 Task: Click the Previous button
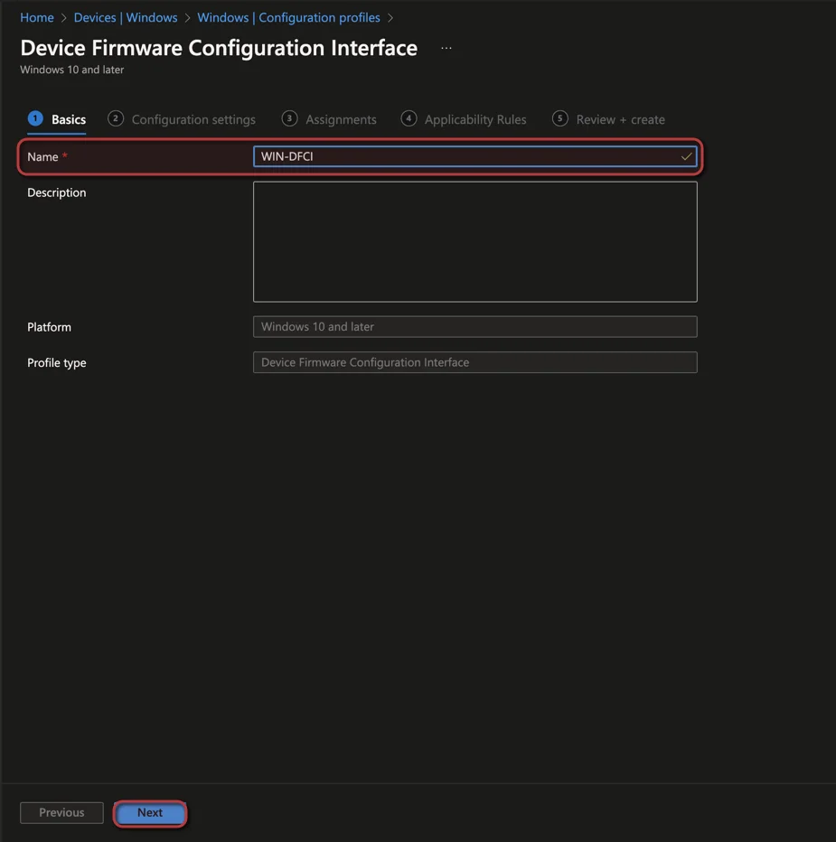(x=61, y=813)
